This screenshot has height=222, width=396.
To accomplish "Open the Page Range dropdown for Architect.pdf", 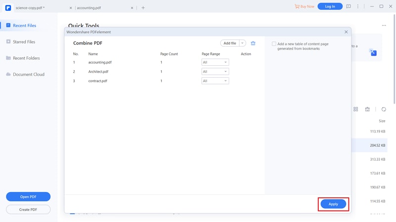I will (215, 72).
